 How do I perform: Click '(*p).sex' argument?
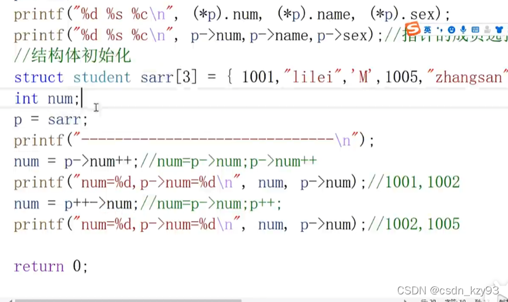coord(406,14)
